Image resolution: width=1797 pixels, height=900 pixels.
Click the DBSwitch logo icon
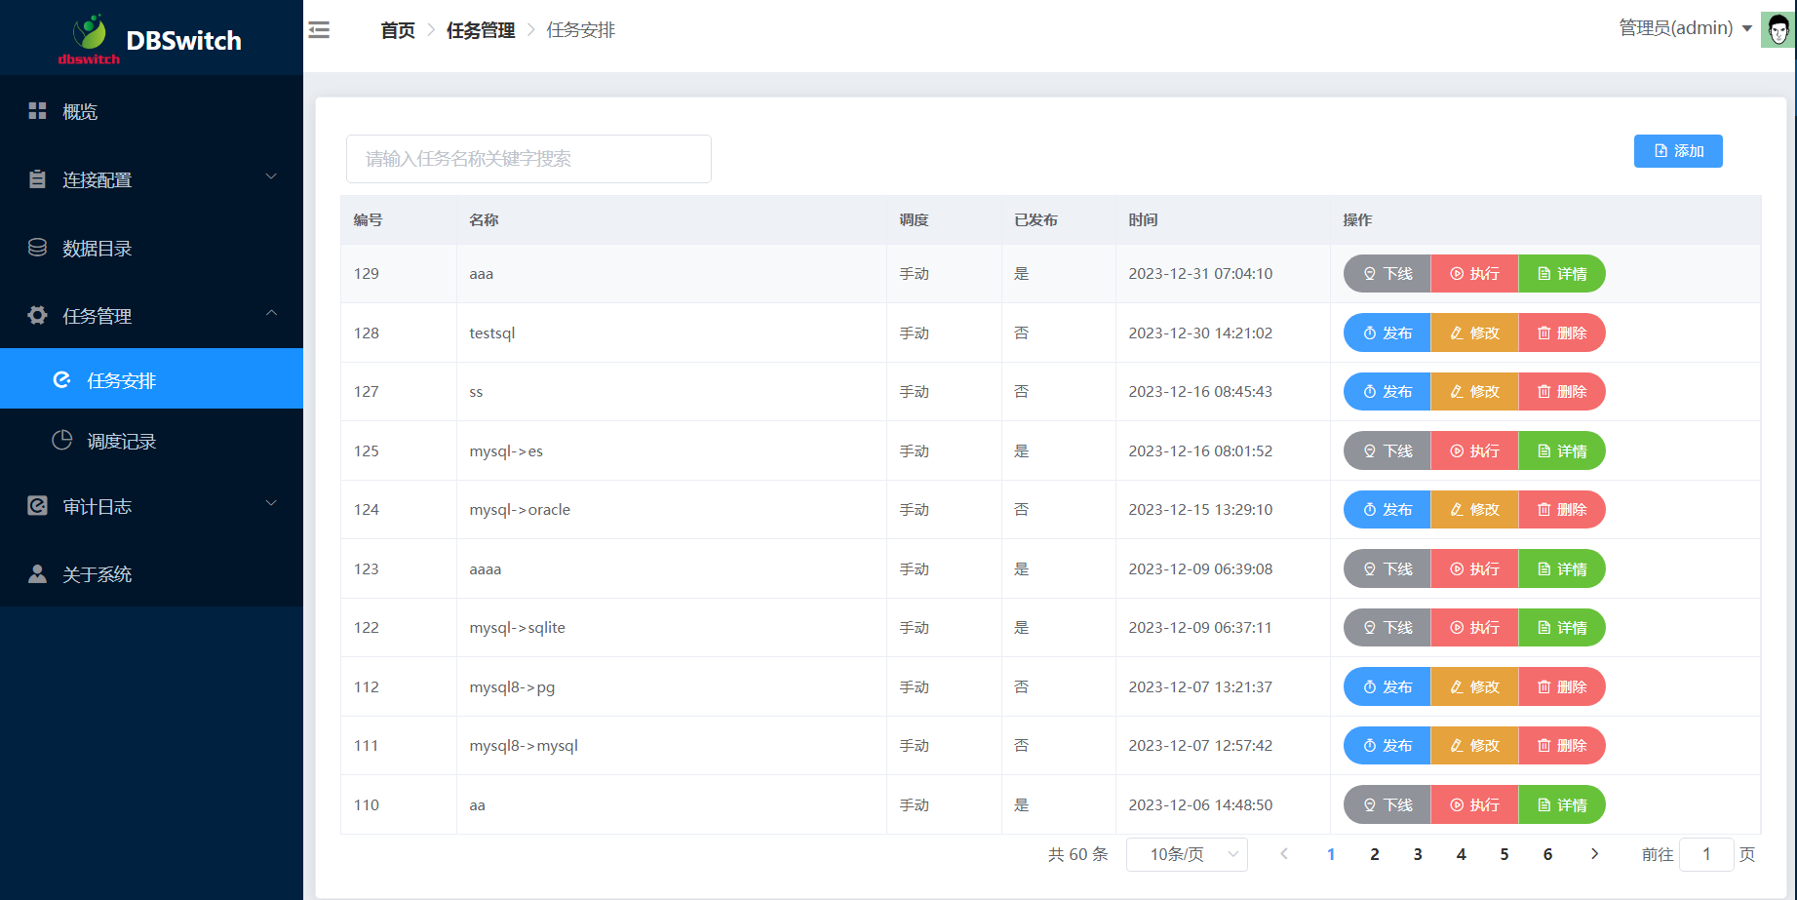point(90,36)
